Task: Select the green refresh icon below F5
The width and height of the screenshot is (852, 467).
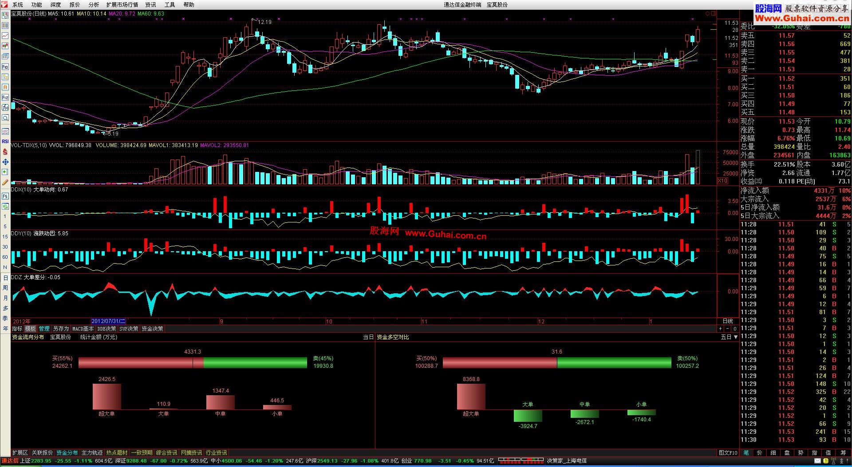Action: tap(5, 206)
